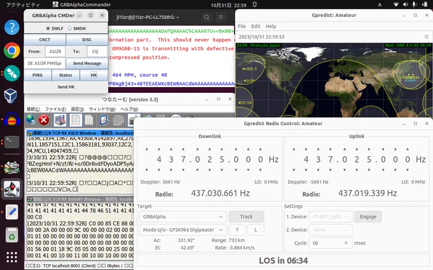
Task: Click the microphone icon in top bar
Action: (415, 4)
